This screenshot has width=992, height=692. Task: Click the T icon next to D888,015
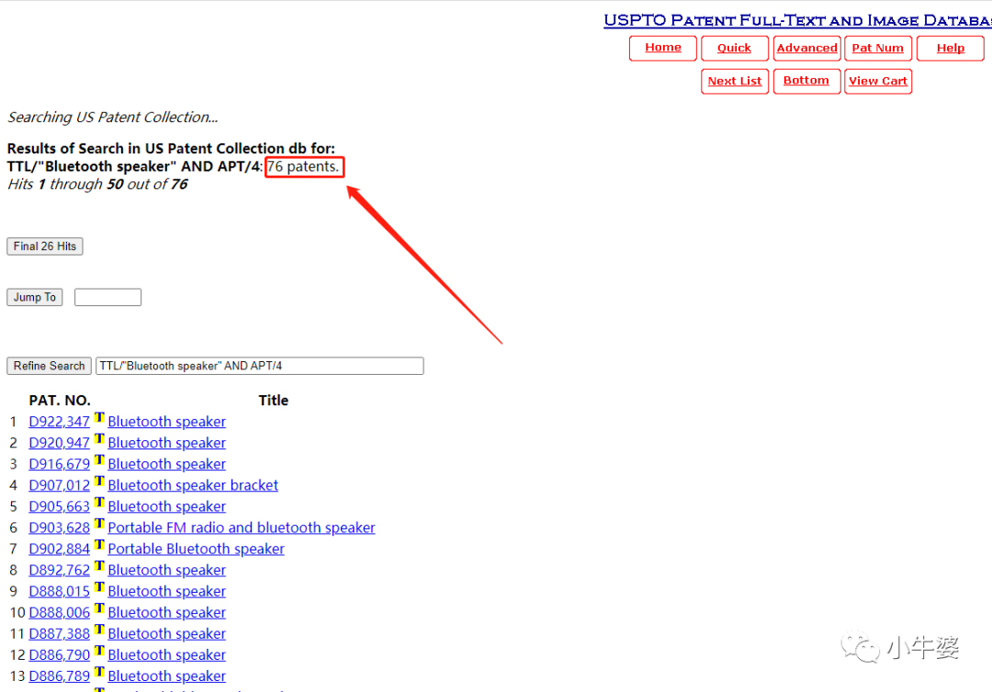coord(99,587)
